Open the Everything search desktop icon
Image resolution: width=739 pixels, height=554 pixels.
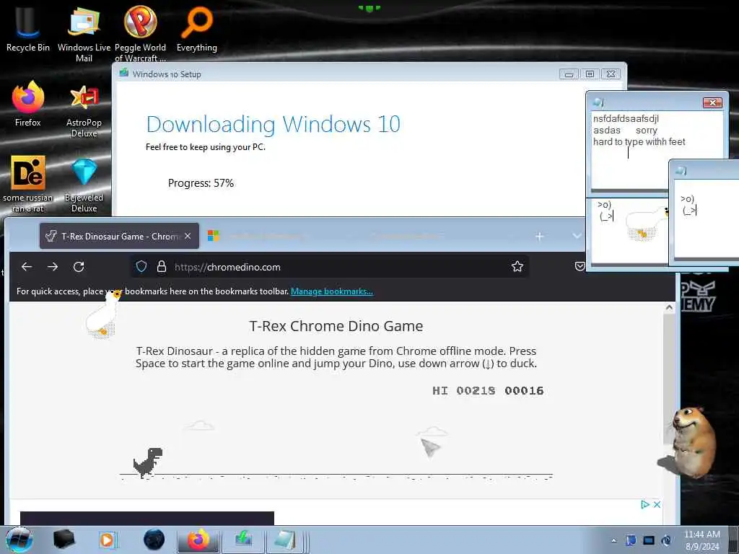[196, 29]
